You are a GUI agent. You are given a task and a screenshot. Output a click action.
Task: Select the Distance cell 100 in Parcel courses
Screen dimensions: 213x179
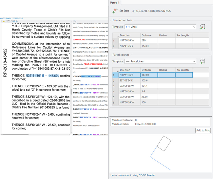pos(149,102)
